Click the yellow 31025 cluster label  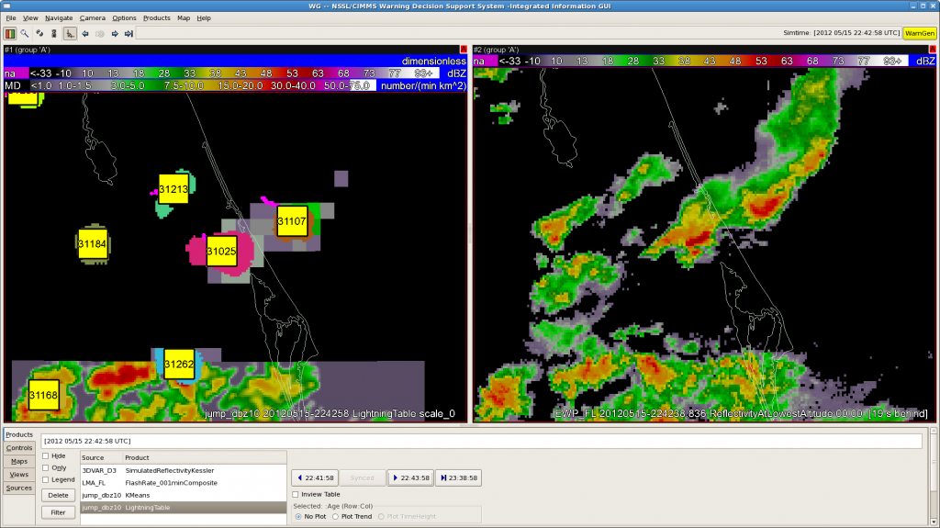pos(221,251)
